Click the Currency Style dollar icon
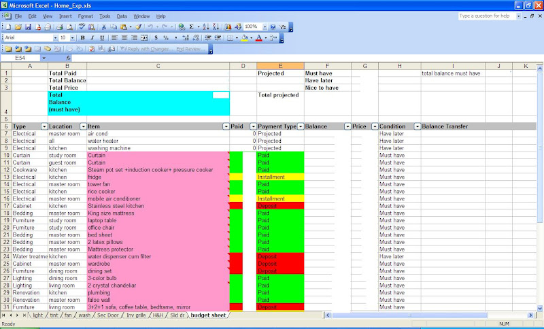 pyautogui.click(x=156, y=38)
